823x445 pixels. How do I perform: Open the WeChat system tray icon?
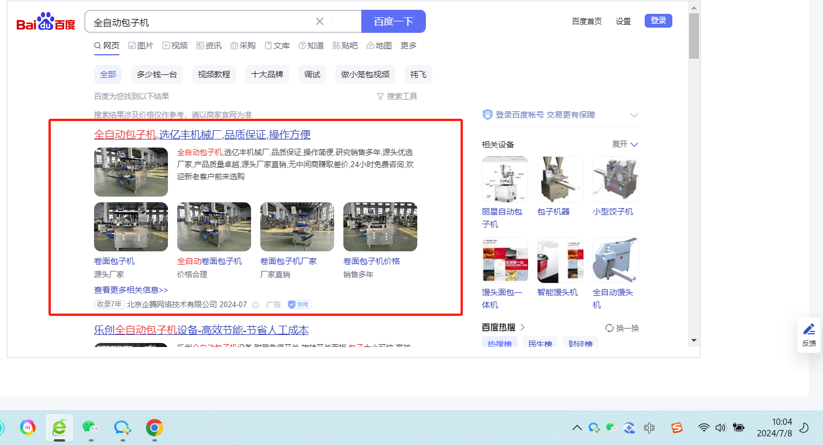click(x=611, y=428)
